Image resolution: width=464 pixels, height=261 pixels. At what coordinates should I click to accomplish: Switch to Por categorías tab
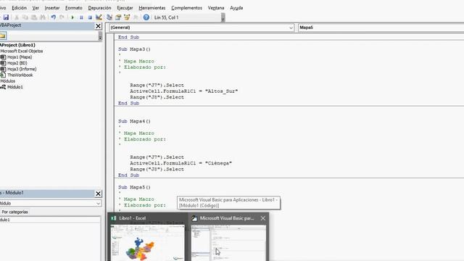14,212
